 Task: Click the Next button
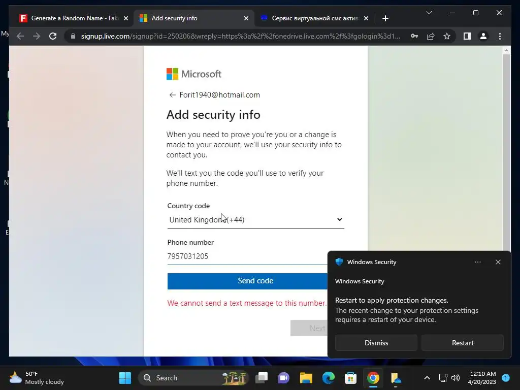click(309, 328)
